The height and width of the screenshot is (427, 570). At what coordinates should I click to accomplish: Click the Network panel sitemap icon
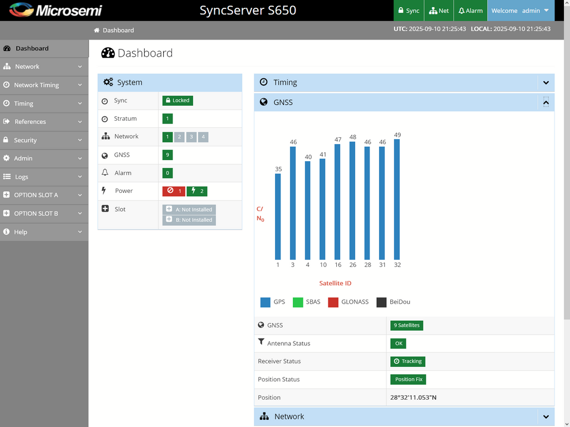click(264, 416)
